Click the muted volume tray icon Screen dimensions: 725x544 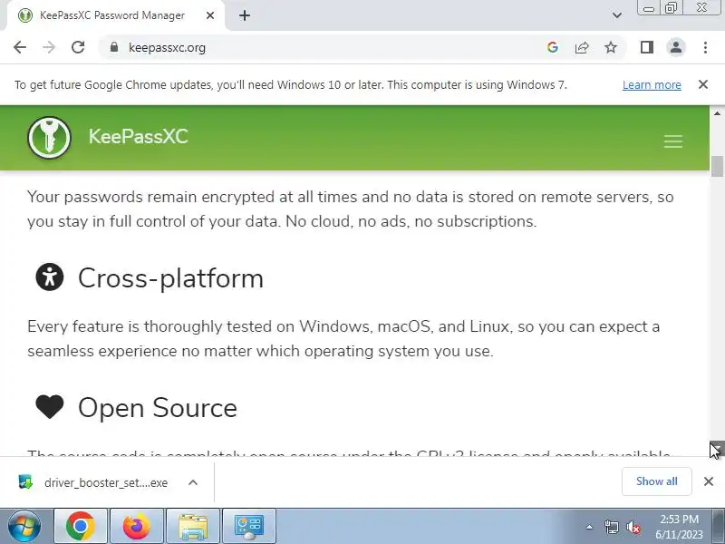pos(633,527)
